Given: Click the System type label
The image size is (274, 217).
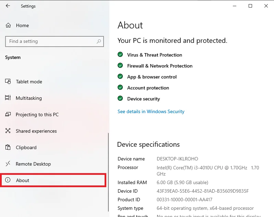Looking at the screenshot, I should coord(130,208).
